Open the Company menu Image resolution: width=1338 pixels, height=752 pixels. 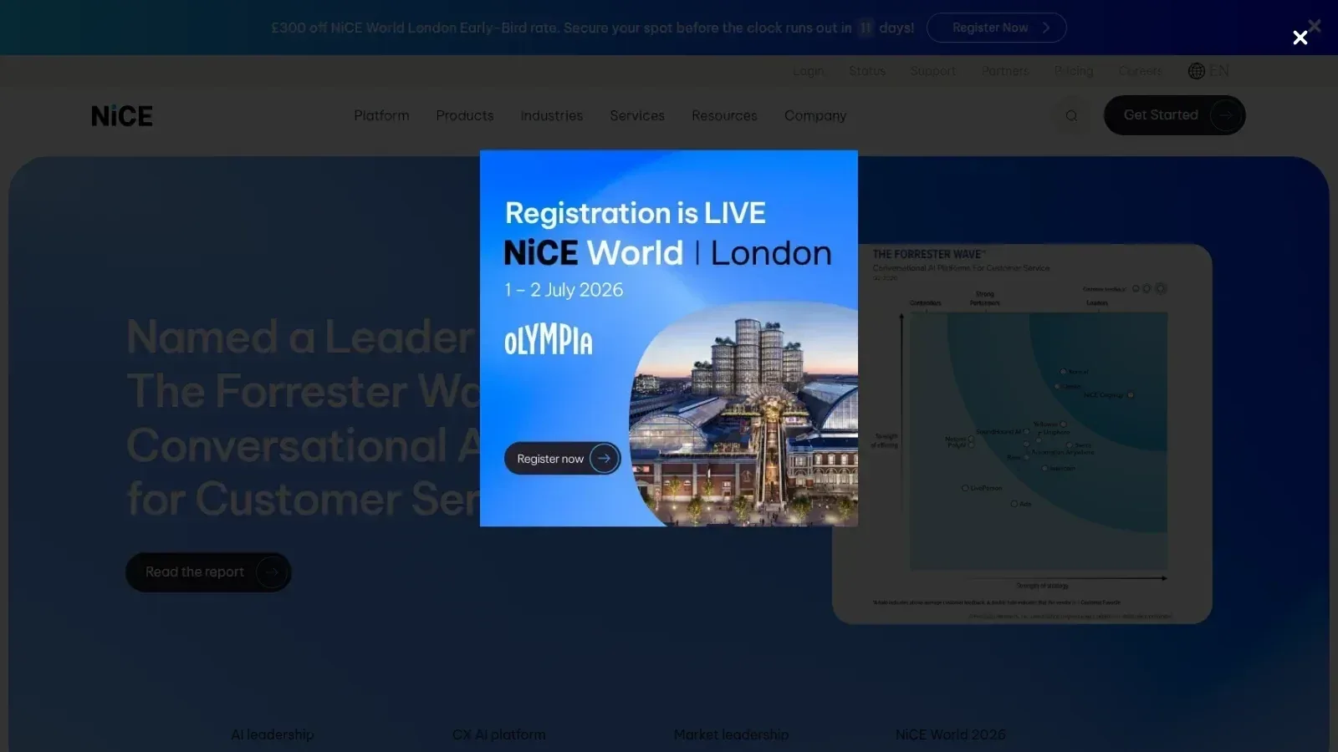click(x=815, y=115)
